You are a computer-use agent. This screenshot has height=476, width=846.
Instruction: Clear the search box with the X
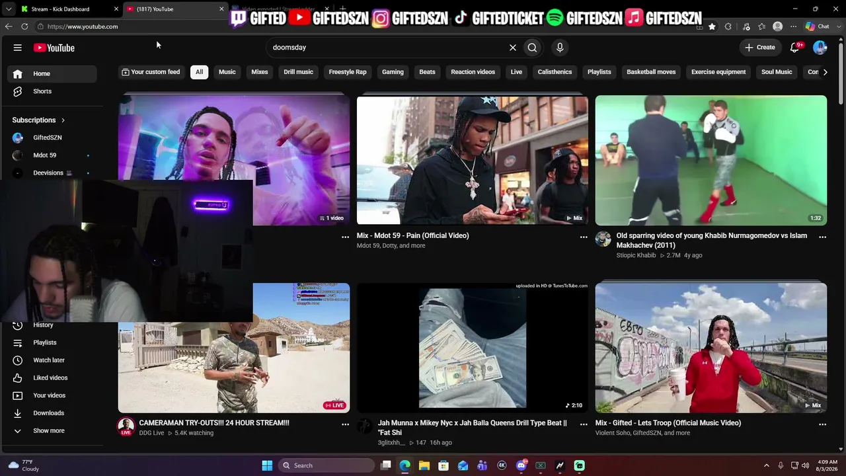pyautogui.click(x=512, y=48)
